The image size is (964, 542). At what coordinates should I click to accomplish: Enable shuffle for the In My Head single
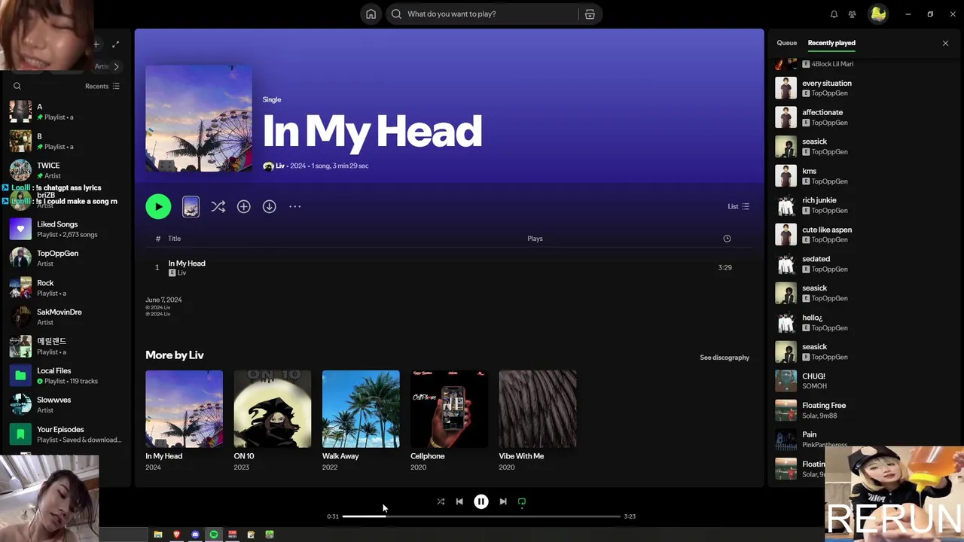pyautogui.click(x=218, y=206)
